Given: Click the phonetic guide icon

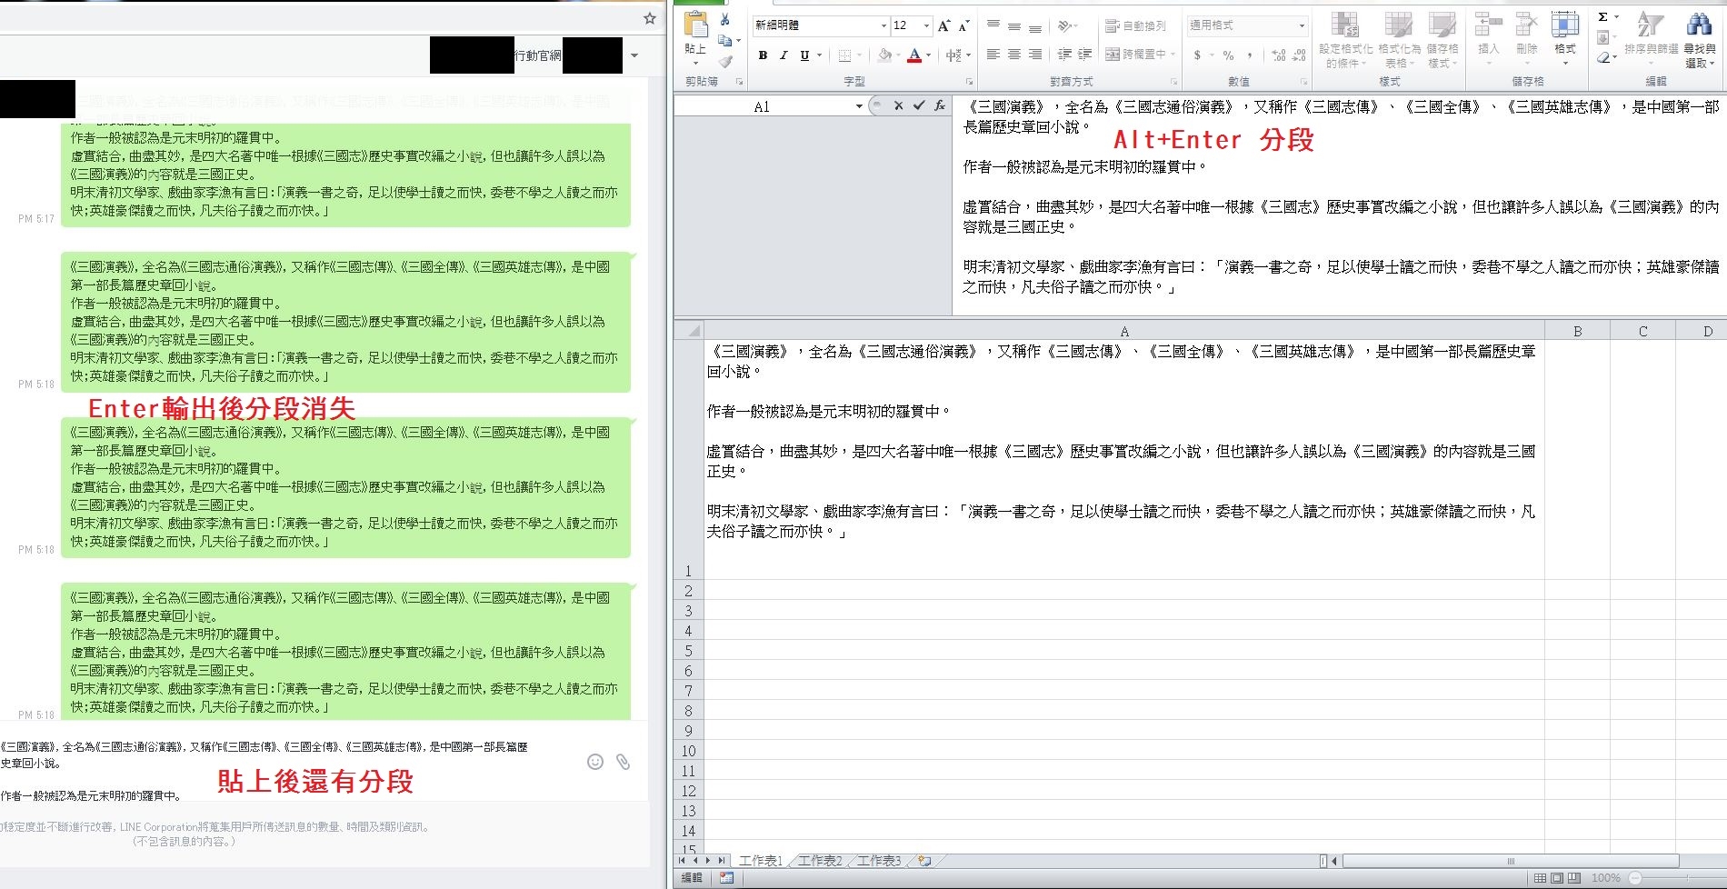Looking at the screenshot, I should point(953,55).
